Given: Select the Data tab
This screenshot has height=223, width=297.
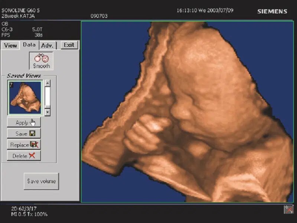Looking at the screenshot, I should pos(29,45).
